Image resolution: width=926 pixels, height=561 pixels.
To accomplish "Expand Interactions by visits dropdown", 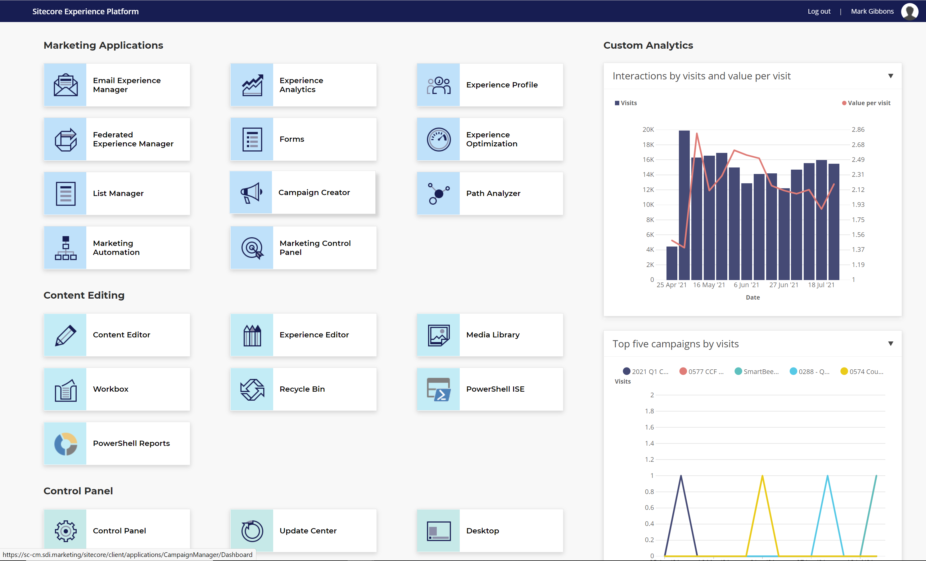I will pos(891,76).
